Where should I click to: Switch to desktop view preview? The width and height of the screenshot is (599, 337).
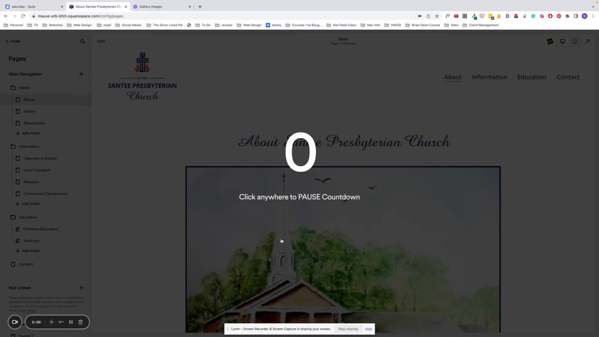coord(562,41)
